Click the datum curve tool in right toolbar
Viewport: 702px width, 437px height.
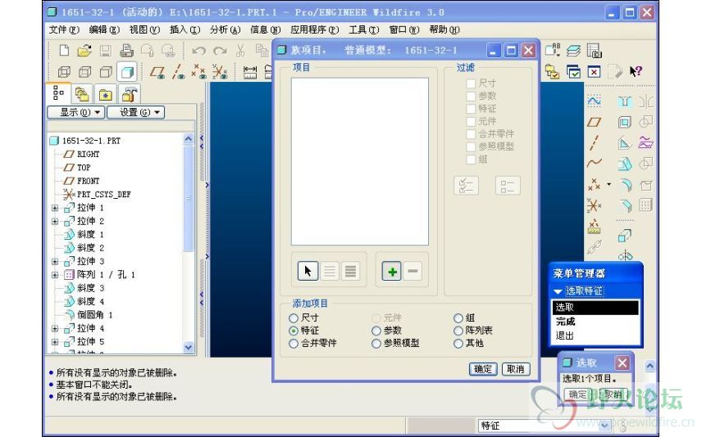point(594,163)
